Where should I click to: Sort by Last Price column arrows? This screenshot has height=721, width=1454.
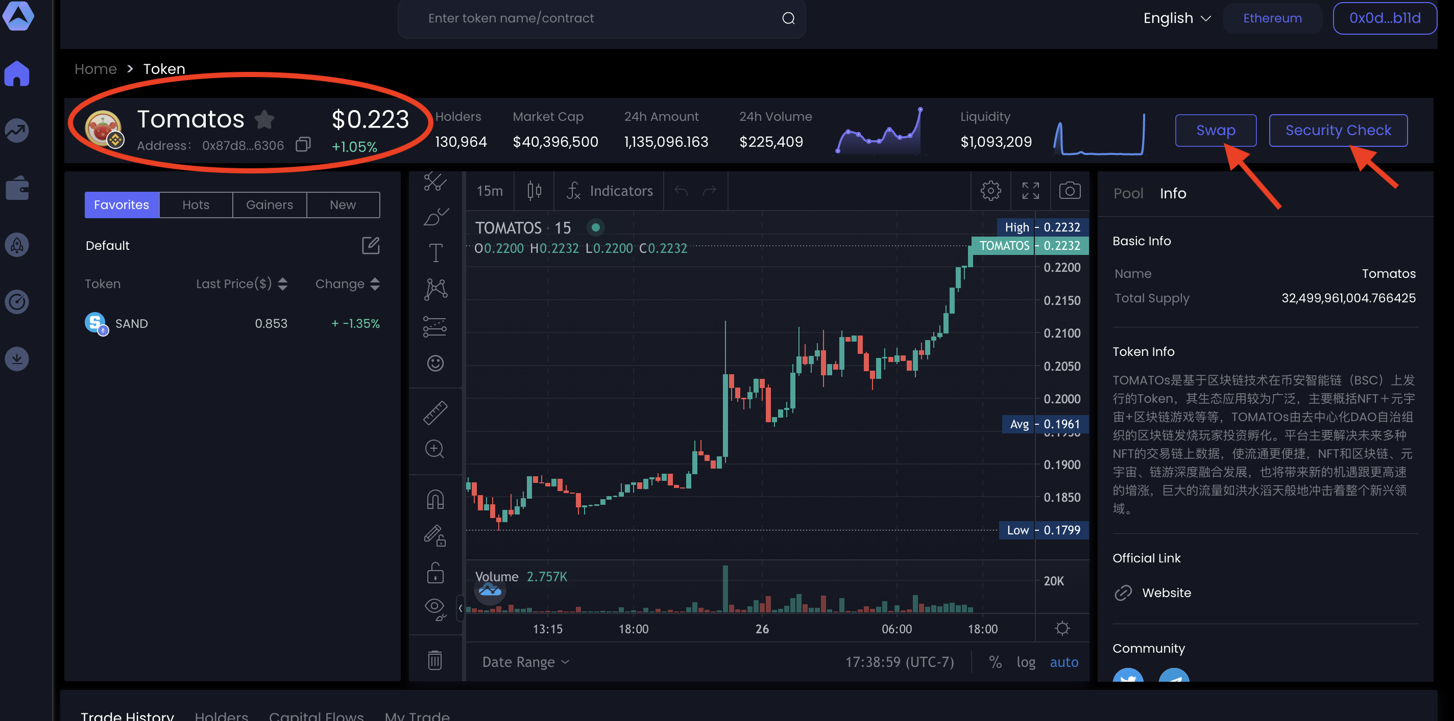click(283, 284)
